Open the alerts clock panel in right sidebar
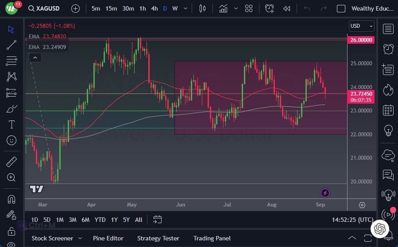The height and width of the screenshot is (247, 398). (388, 49)
